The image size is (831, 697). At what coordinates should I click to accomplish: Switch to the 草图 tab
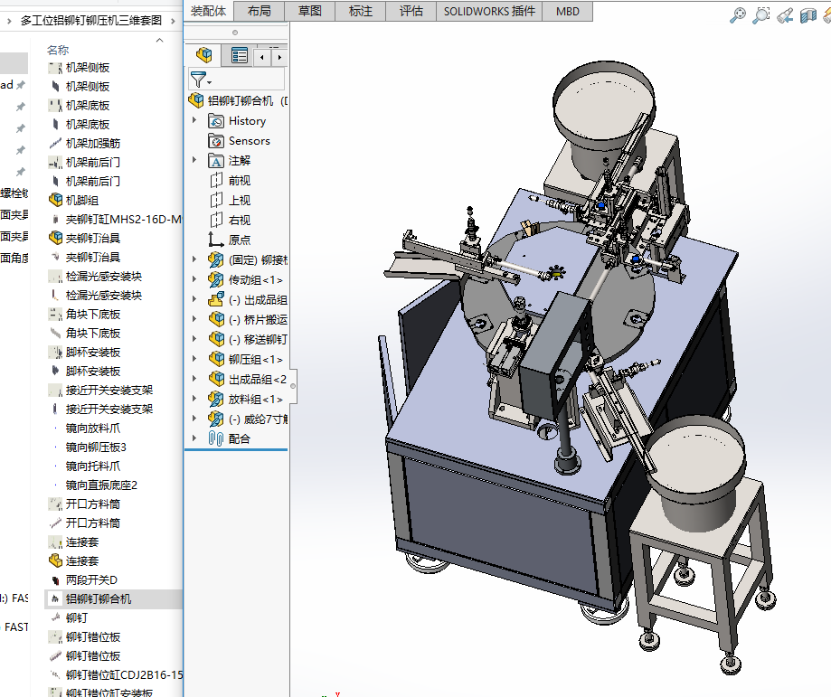point(309,11)
